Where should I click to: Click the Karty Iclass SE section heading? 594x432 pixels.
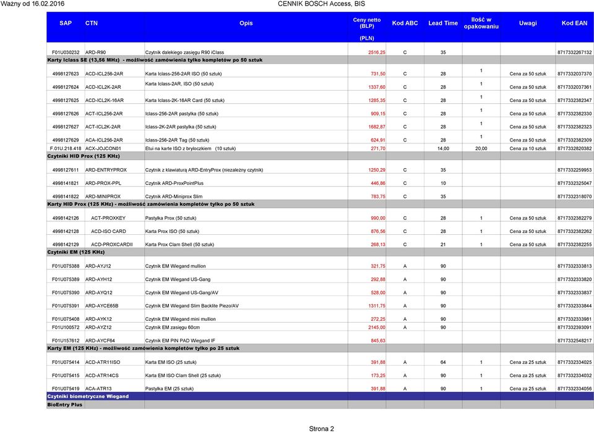click(x=155, y=60)
